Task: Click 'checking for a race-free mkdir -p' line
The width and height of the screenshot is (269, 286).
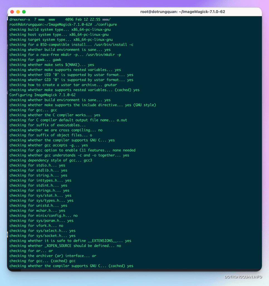Action: click(65, 55)
